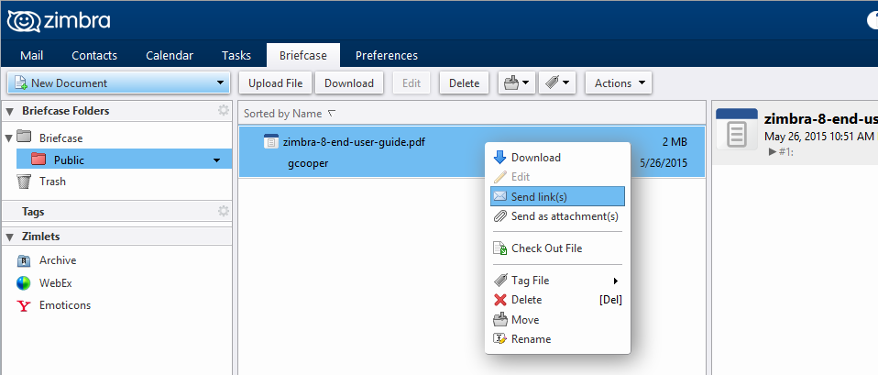
Task: Collapse the Briefcase folder tree
Action: pyautogui.click(x=8, y=138)
